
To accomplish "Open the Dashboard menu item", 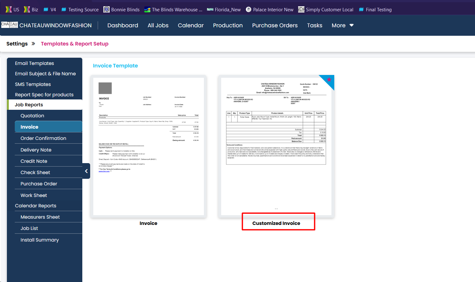I will click(123, 25).
